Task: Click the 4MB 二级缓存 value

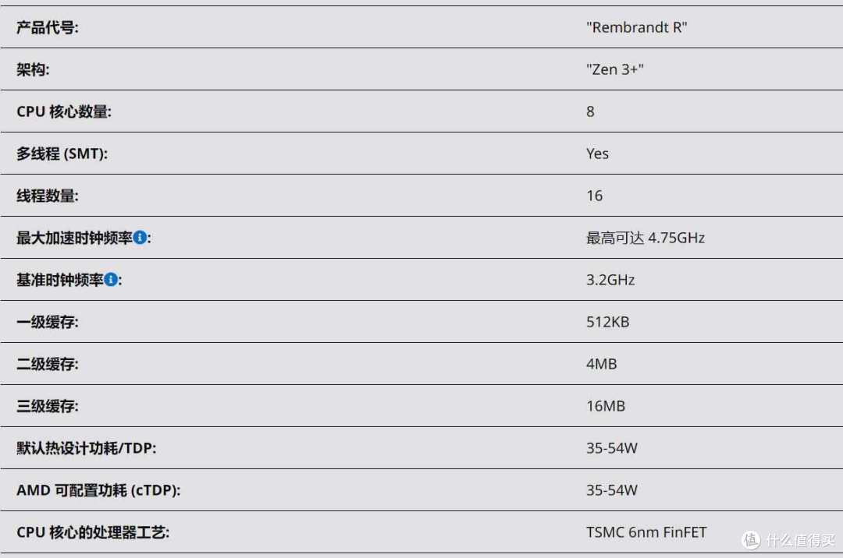Action: point(601,364)
